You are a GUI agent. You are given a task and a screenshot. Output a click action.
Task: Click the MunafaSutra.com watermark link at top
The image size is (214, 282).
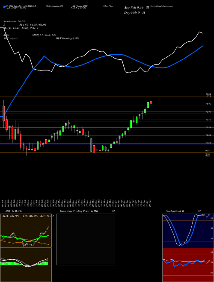pyautogui.click(x=164, y=6)
